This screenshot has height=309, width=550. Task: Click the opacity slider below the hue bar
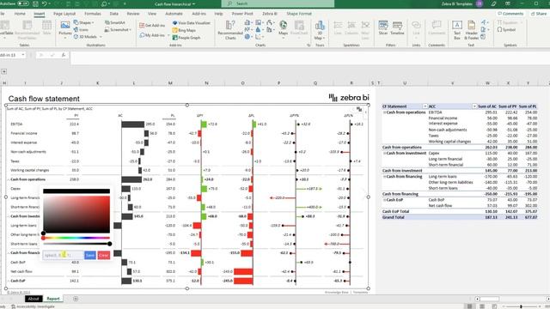(76, 244)
